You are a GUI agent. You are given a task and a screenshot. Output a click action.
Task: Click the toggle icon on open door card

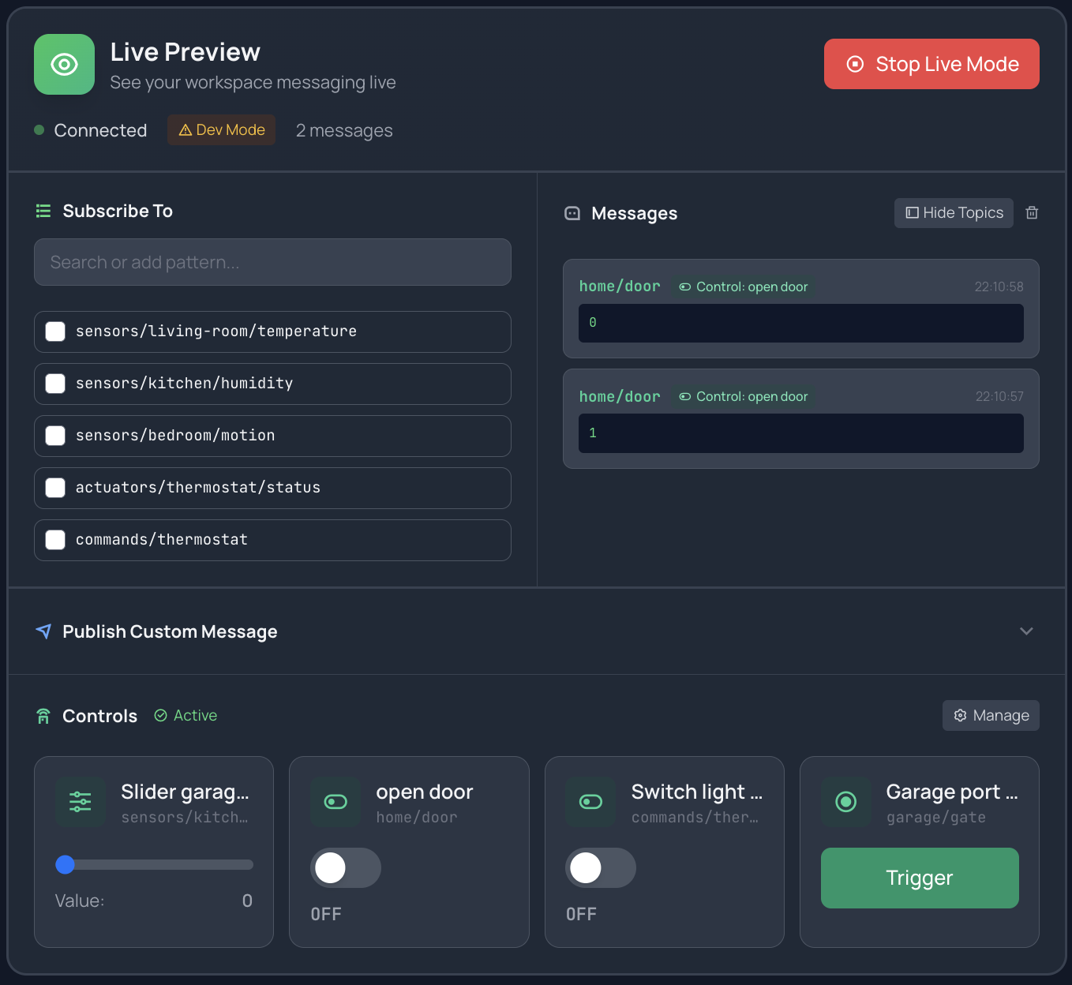point(335,802)
